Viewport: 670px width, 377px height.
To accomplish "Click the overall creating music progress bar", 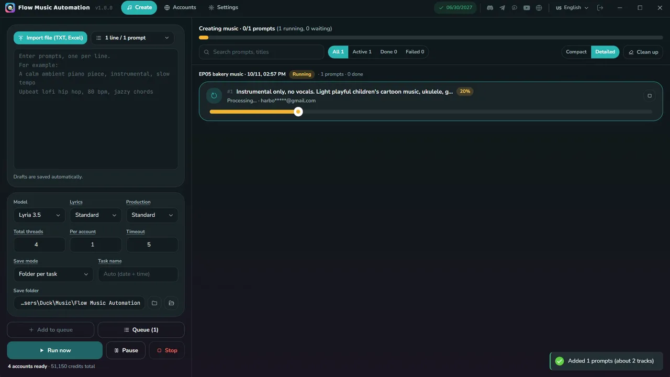I will [431, 38].
